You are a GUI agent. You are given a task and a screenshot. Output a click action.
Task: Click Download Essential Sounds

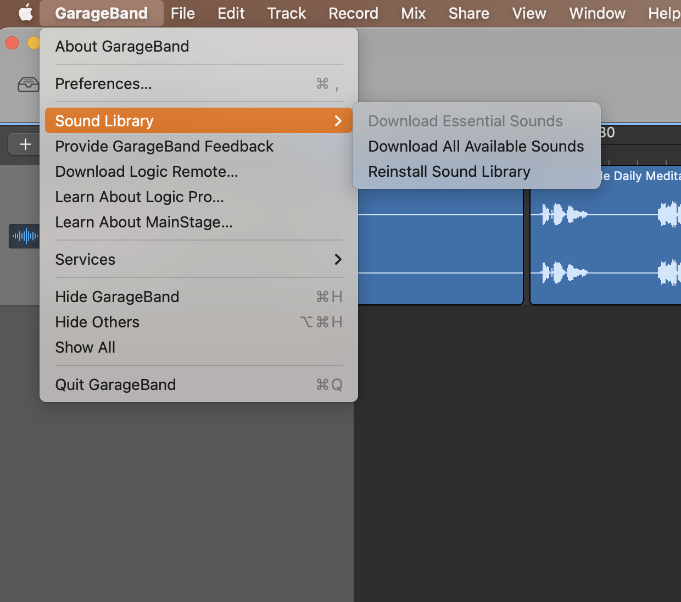point(477,121)
